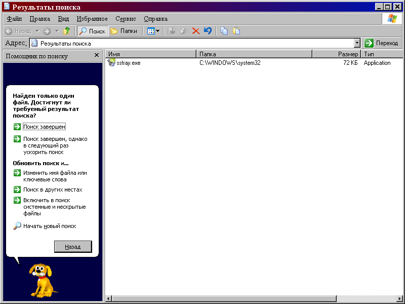Click the Поиск завершен link
405x304 pixels.
44,127
